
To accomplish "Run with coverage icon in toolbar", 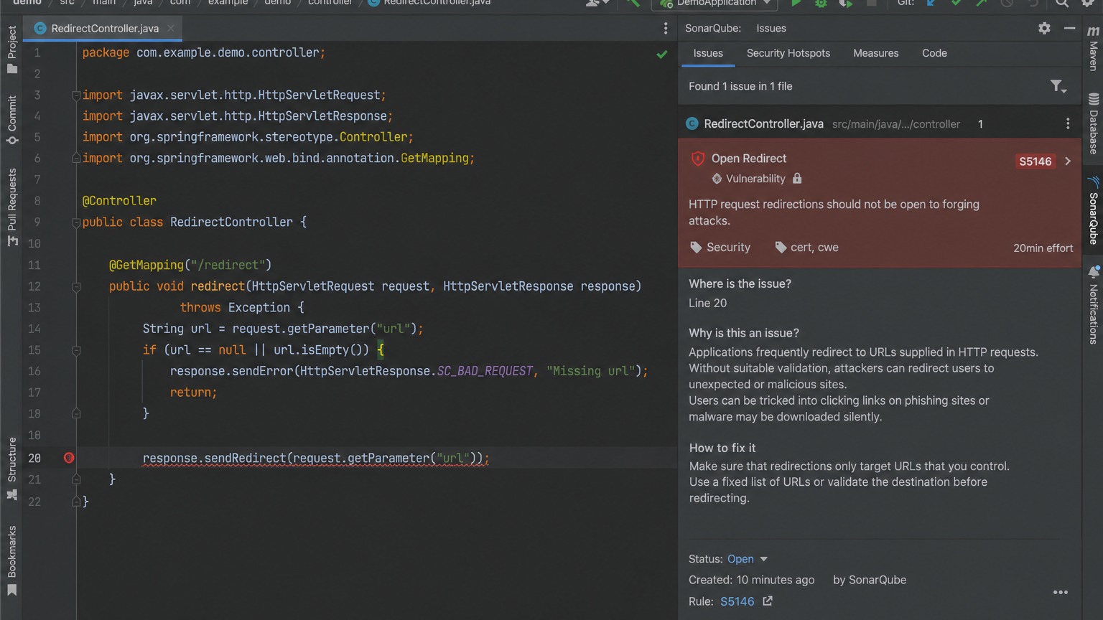I will point(846,3).
